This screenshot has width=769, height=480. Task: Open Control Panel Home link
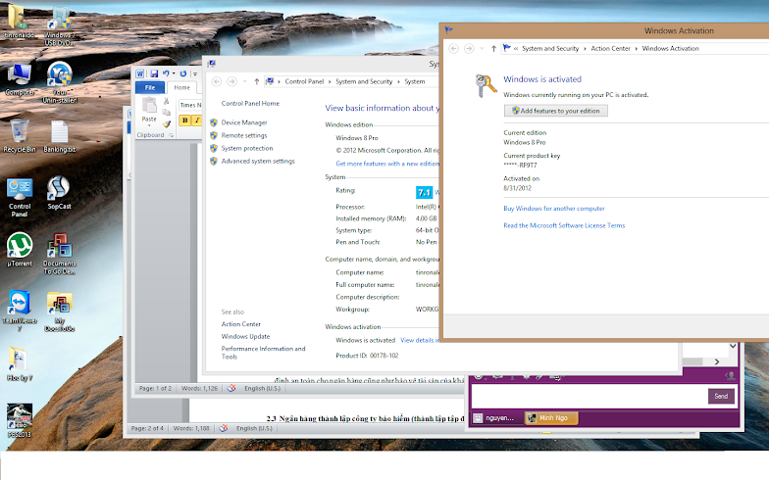[x=250, y=104]
